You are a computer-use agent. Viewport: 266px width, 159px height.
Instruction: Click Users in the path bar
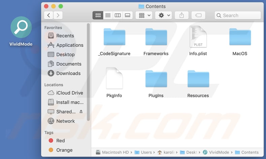point(143,152)
